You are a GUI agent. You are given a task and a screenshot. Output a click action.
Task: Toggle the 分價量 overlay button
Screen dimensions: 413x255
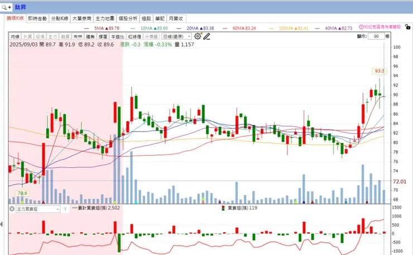click(x=151, y=36)
